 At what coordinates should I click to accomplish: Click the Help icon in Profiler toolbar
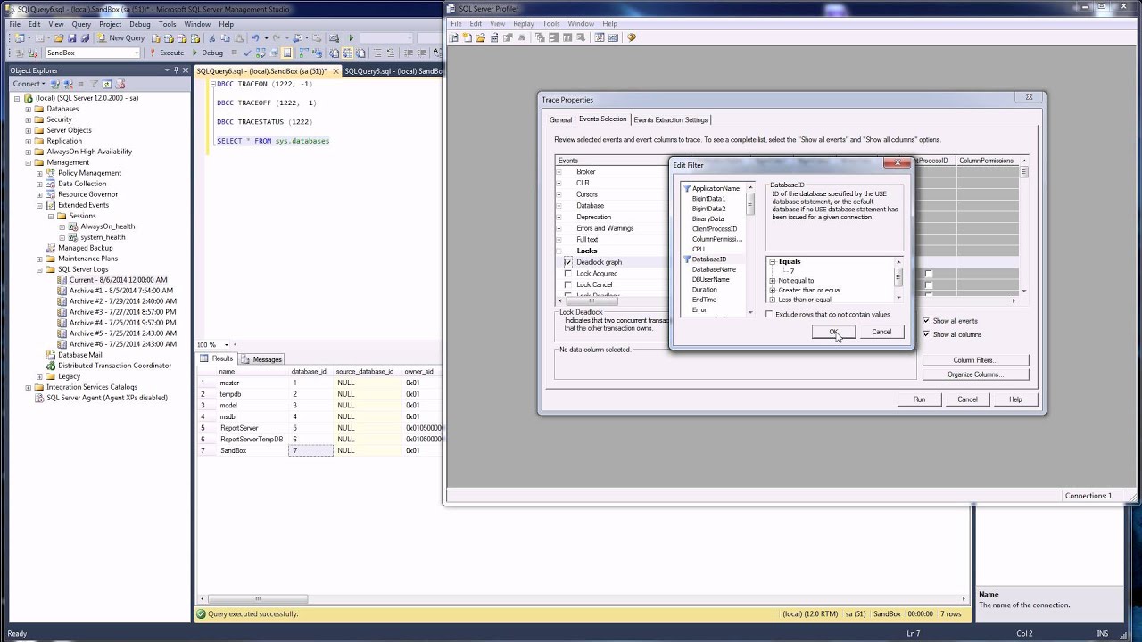(632, 37)
